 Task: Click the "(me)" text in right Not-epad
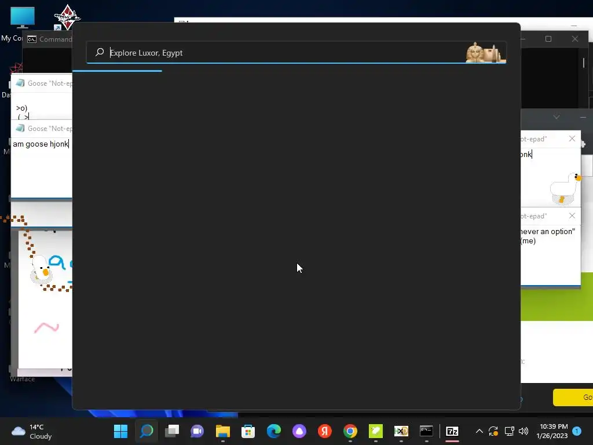tap(528, 241)
